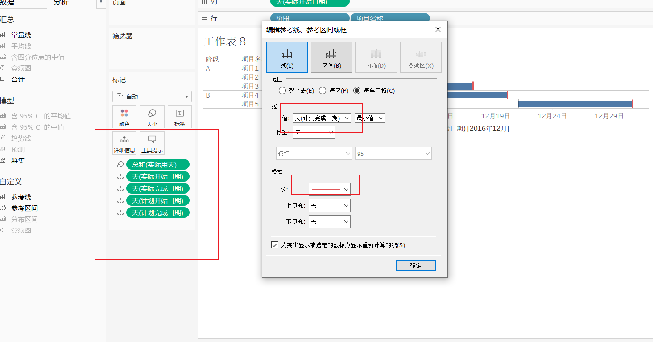
Task: Choose the 每区 scope radio button
Action: (322, 90)
